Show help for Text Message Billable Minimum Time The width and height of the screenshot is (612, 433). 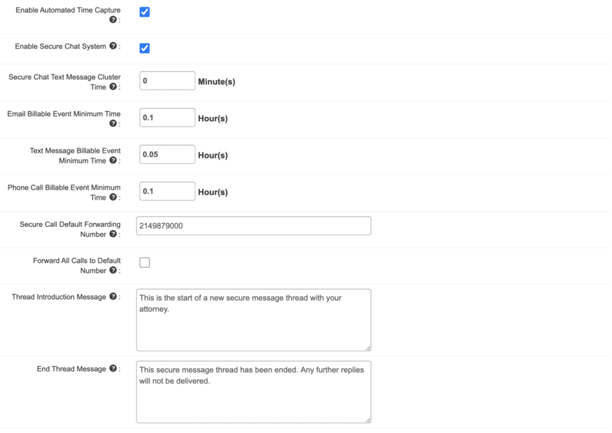click(113, 161)
